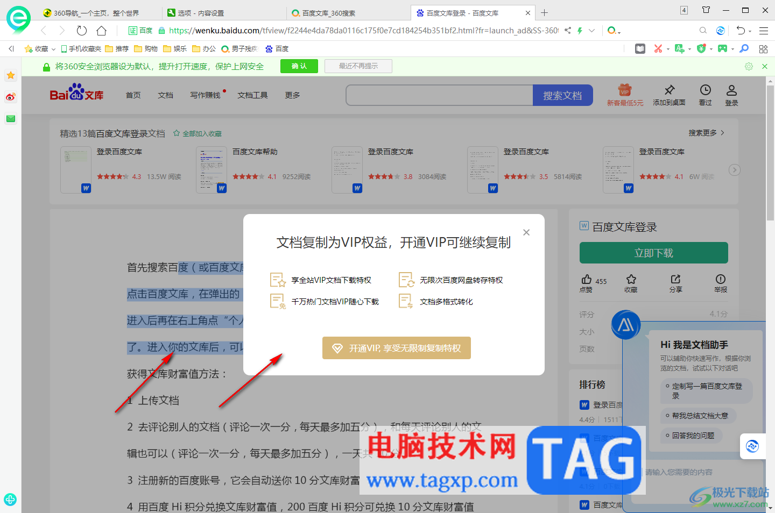
Task: Close the 百度文库登录 tab
Action: [x=528, y=13]
